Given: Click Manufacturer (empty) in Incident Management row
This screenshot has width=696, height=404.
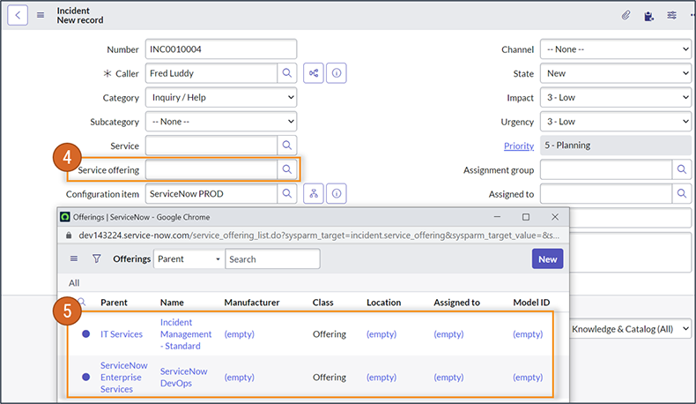Looking at the screenshot, I should click(240, 334).
